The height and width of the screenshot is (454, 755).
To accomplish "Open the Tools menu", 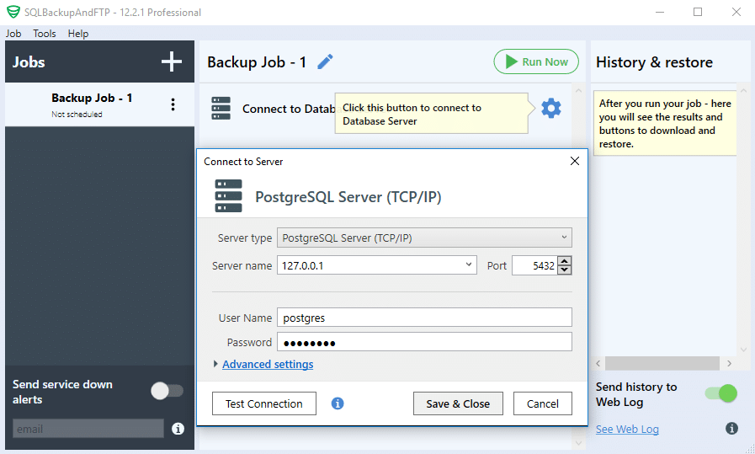I will [45, 33].
